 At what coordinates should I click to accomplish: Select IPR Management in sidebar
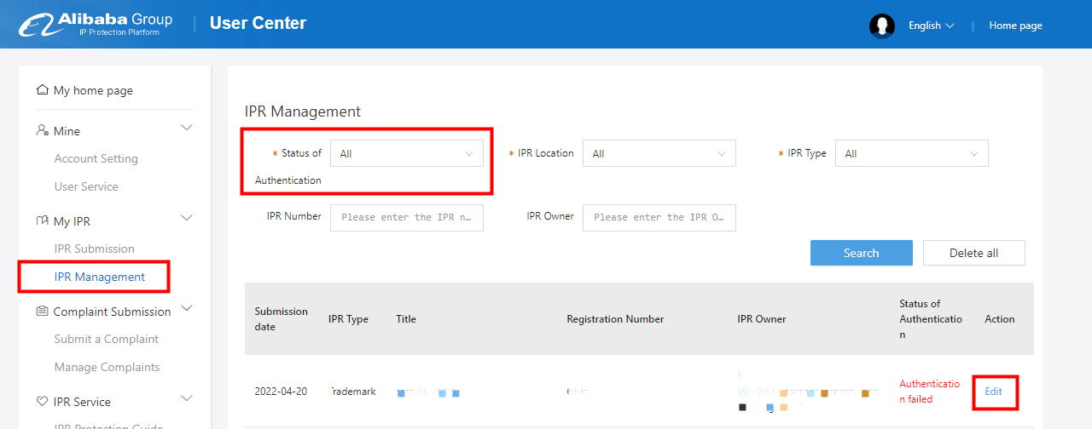[x=99, y=277]
